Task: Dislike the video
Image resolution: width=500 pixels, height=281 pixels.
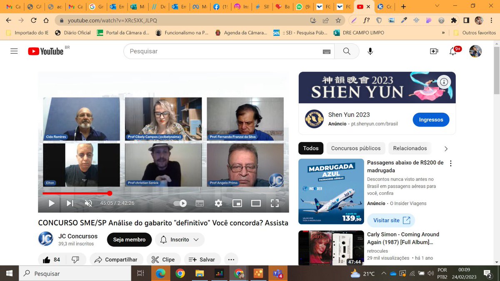Action: (x=75, y=259)
